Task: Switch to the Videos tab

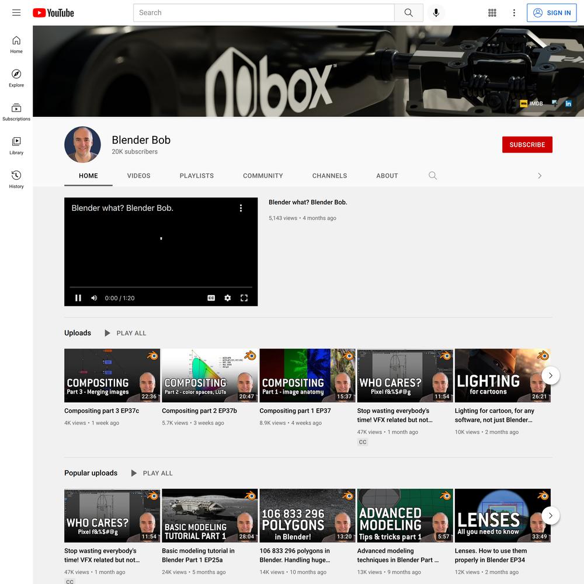Action: point(138,176)
